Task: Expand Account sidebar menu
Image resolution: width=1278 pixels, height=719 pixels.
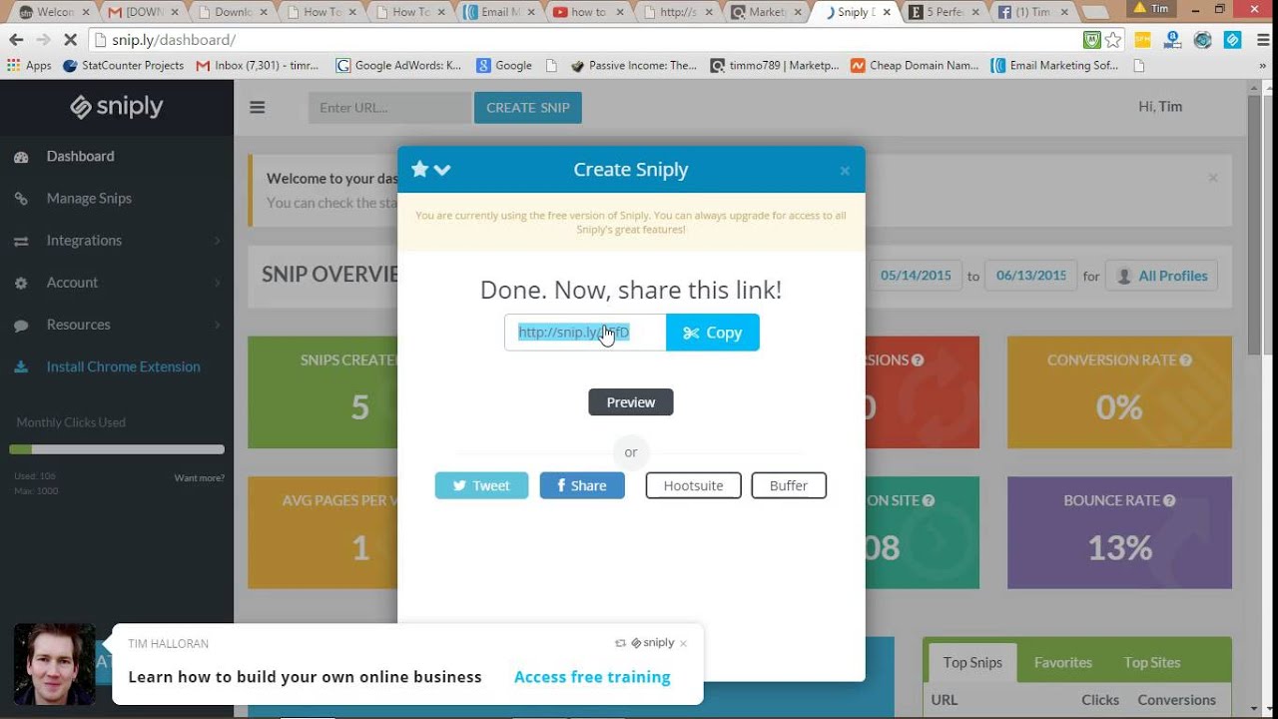Action: pos(117,283)
